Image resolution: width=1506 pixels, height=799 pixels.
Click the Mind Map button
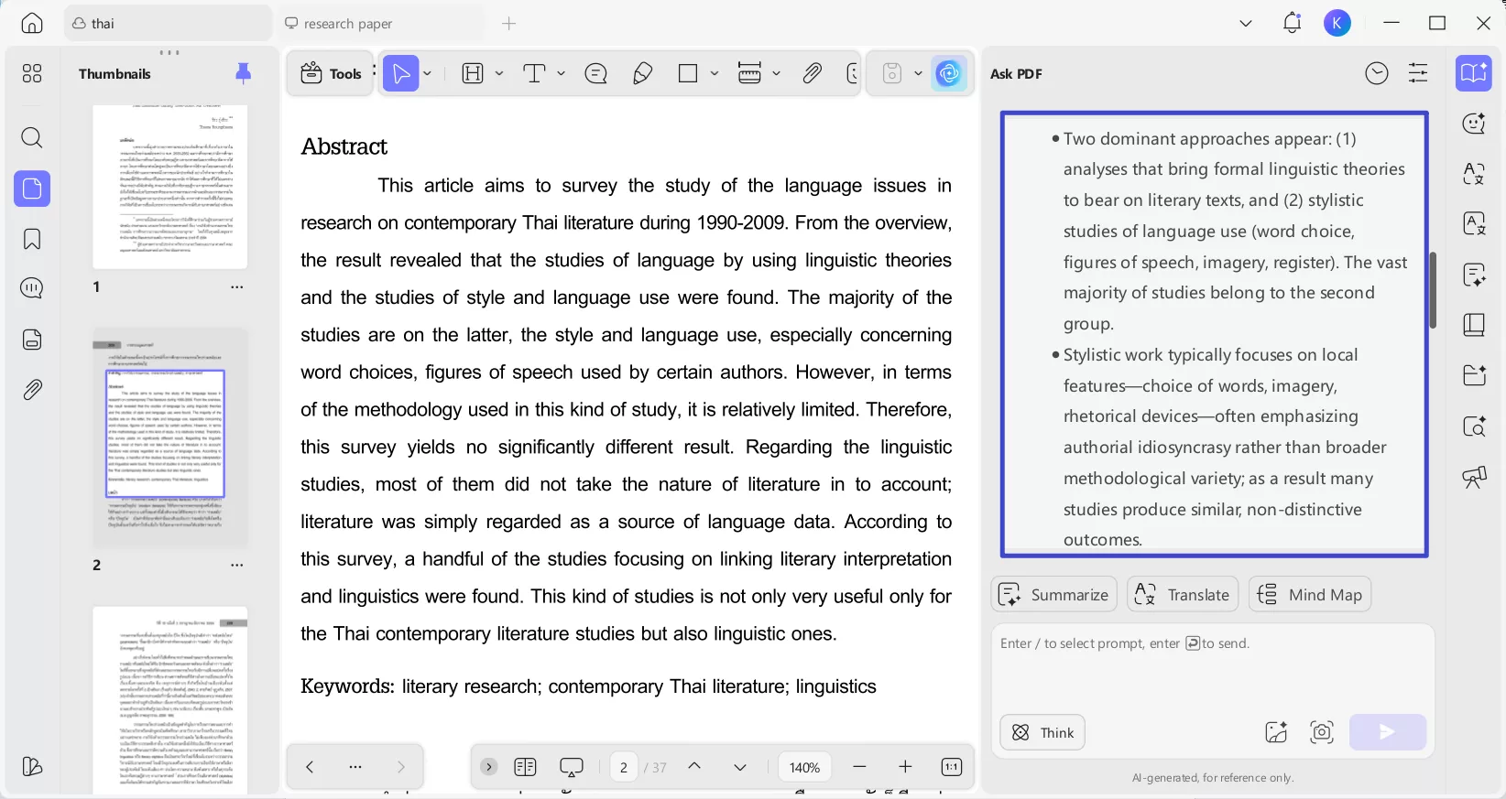point(1310,595)
